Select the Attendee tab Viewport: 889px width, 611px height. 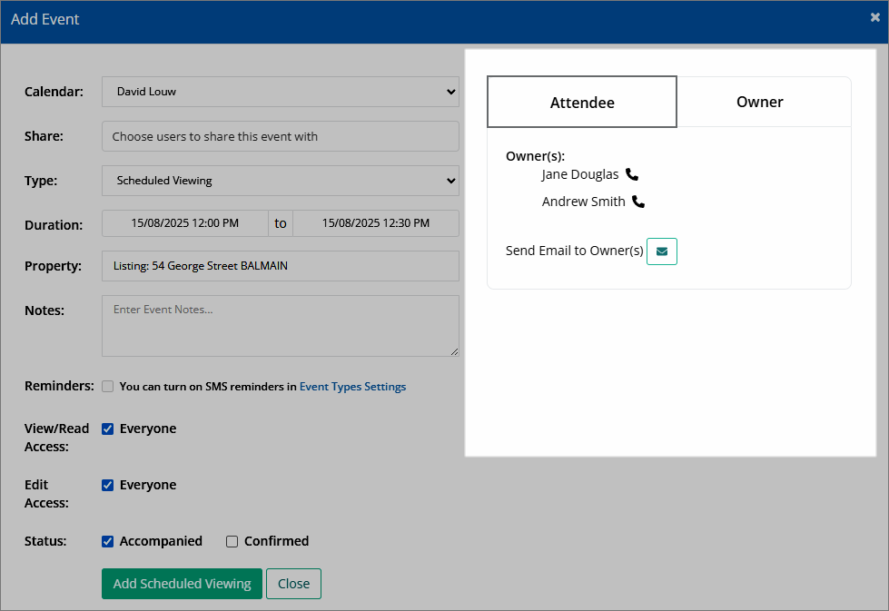[582, 102]
